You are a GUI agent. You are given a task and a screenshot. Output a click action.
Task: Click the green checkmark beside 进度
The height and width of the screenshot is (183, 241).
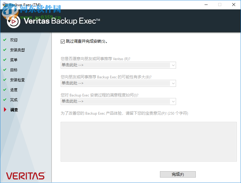[5, 90]
